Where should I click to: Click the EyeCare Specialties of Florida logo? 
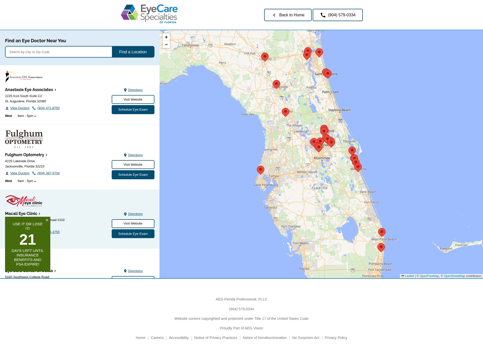point(149,14)
